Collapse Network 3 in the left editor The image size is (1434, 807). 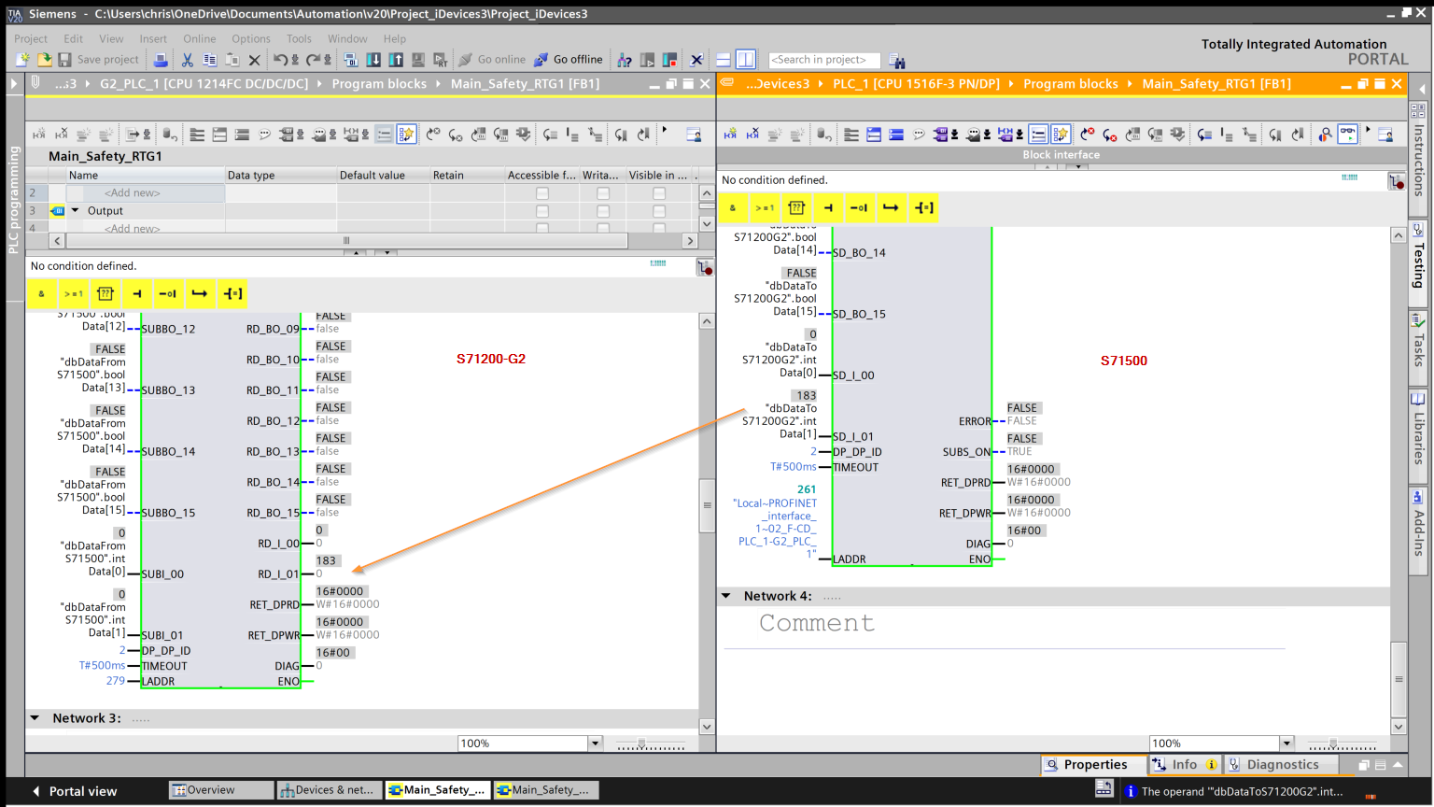(35, 718)
